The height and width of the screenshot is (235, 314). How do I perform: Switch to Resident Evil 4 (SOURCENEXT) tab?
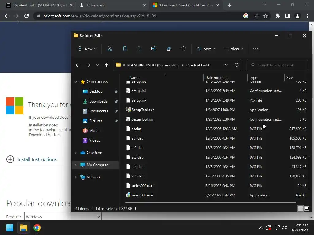pyautogui.click(x=39, y=5)
